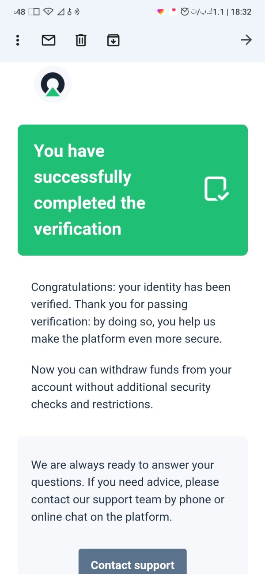Tap the colorful heart notification icon
Image resolution: width=265 pixels, height=574 pixels.
(161, 12)
